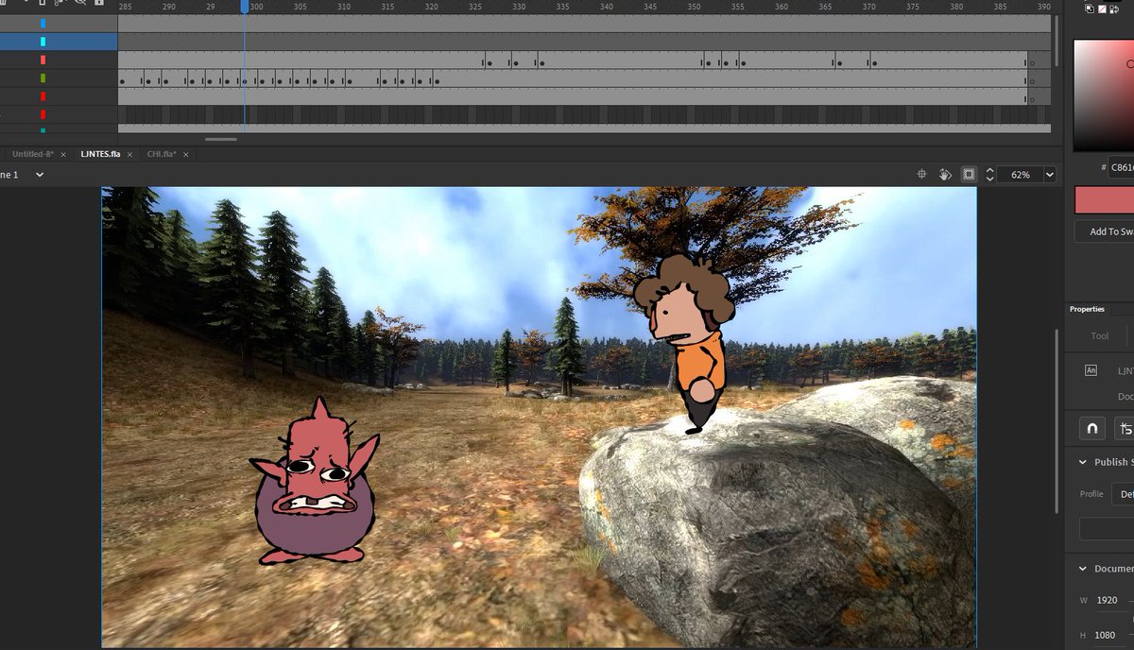Click the wide button below Profile
The width and height of the screenshot is (1134, 650).
[1107, 528]
